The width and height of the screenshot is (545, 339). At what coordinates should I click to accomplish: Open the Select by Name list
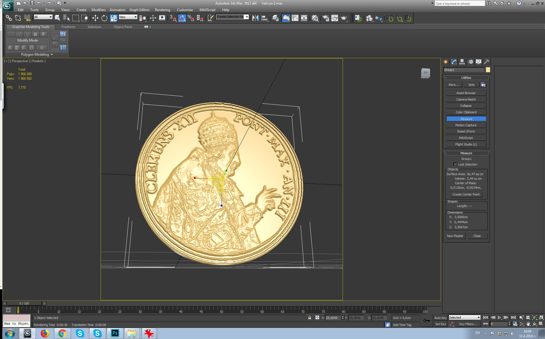[x=66, y=18]
